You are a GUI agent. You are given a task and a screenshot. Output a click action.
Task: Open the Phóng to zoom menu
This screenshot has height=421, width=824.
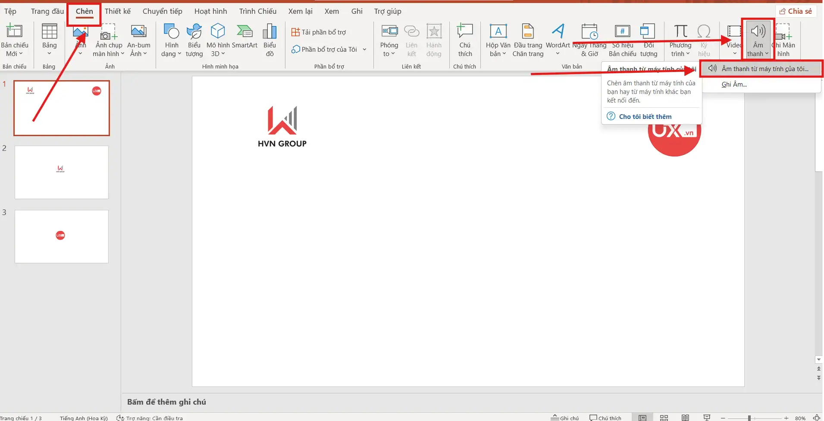389,41
